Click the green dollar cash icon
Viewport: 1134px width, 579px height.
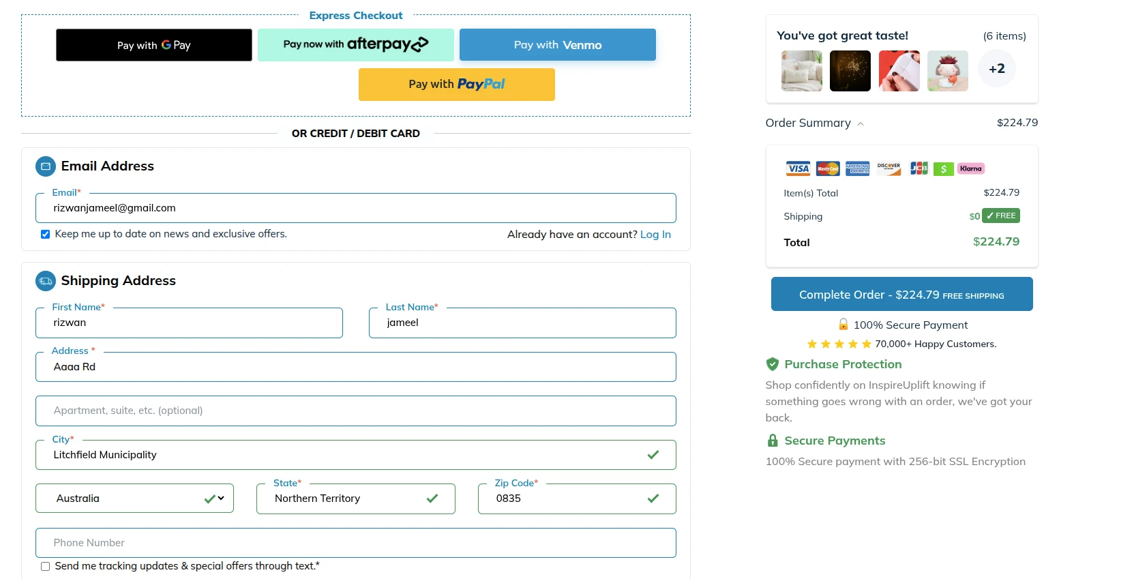pos(944,169)
